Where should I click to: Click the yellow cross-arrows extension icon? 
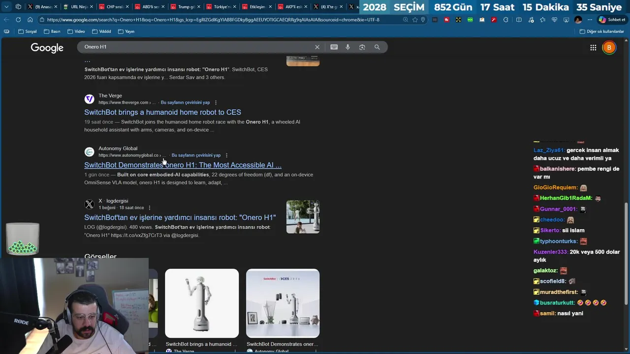pos(458,20)
